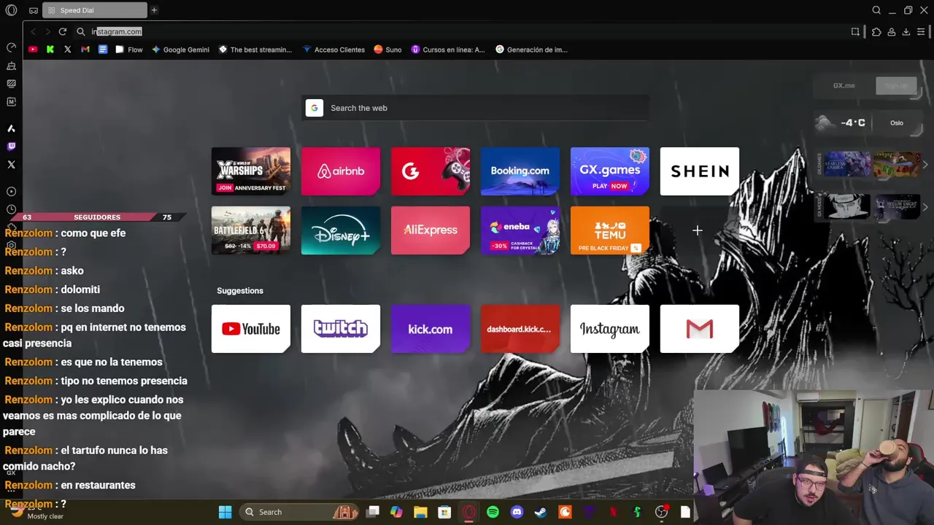Open Steam from the taskbar
The height and width of the screenshot is (525, 934).
tap(541, 512)
